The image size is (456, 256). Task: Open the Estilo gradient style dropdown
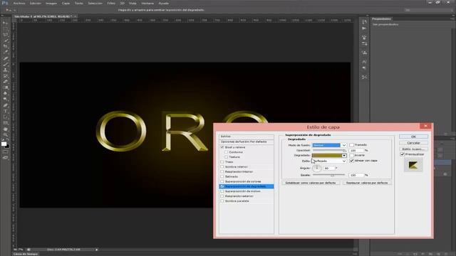(x=329, y=161)
